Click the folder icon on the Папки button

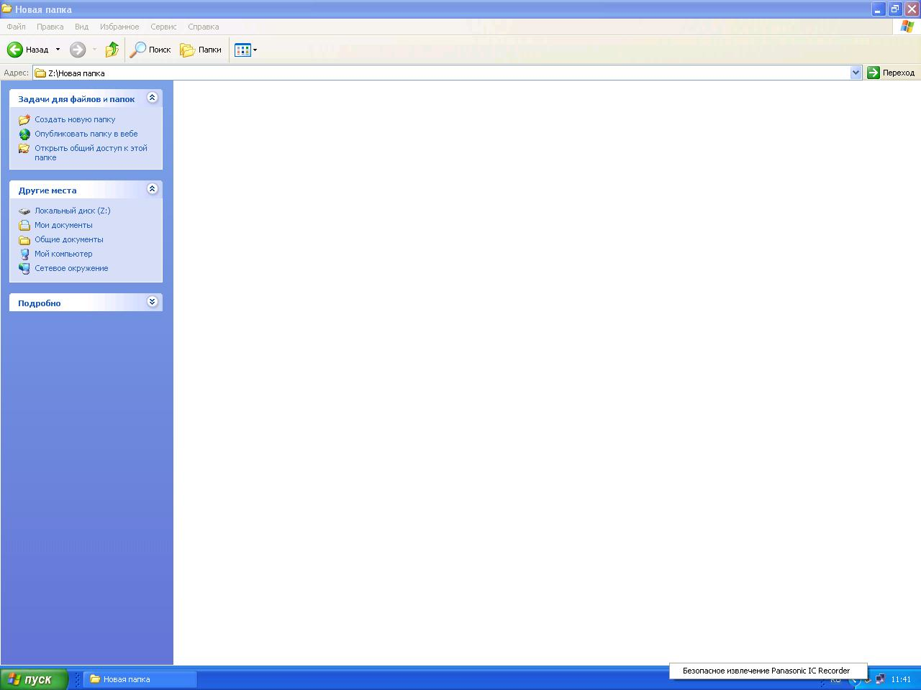[187, 50]
